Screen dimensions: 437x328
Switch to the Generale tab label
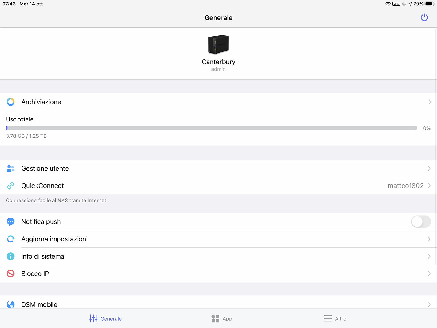pos(111,319)
